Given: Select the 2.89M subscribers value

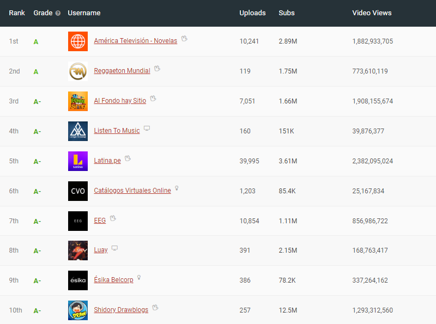Looking at the screenshot, I should point(288,41).
